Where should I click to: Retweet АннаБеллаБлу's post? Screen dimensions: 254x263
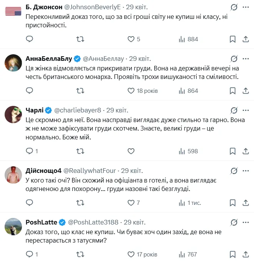[x=80, y=90]
